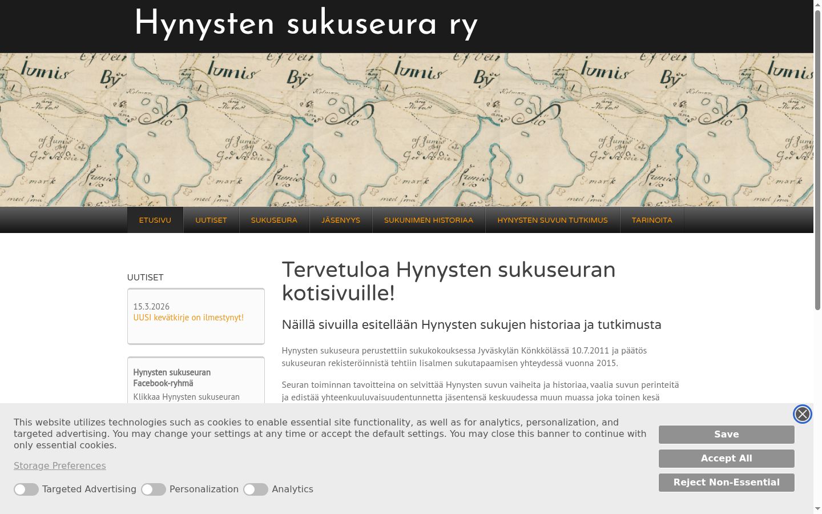Go to the UUTISET navigation item
The width and height of the screenshot is (822, 514).
(211, 220)
